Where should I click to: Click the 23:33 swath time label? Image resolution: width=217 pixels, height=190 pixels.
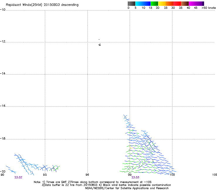click(x=135, y=177)
